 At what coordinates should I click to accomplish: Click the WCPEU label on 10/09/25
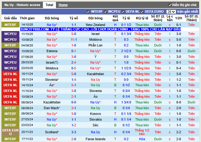click(x=10, y=39)
